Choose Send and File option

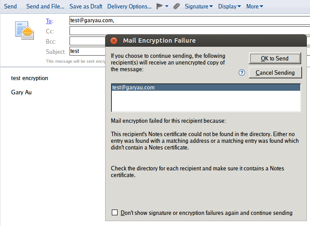(45, 6)
